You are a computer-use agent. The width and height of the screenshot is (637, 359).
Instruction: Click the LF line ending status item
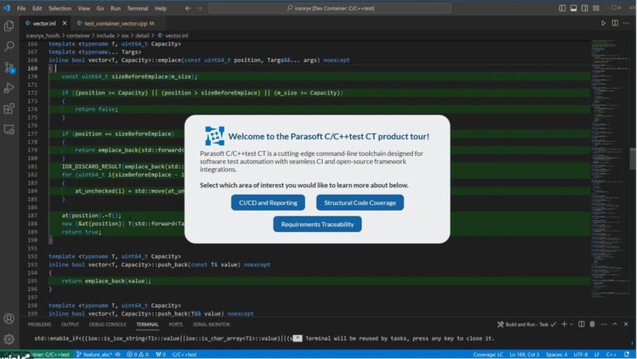[597, 355]
